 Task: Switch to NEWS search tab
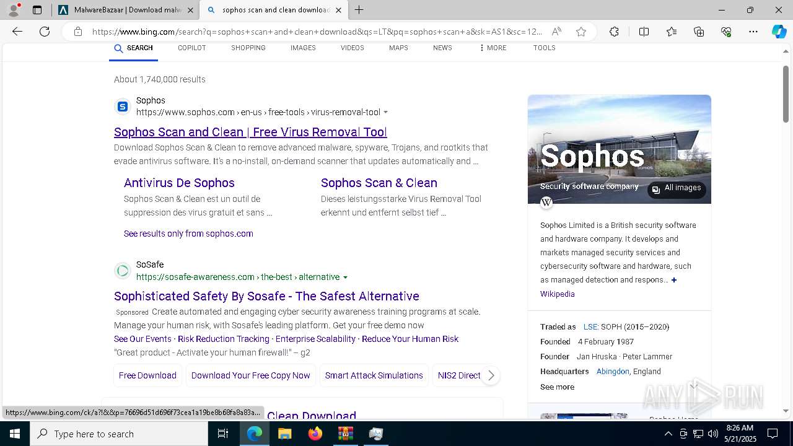442,48
